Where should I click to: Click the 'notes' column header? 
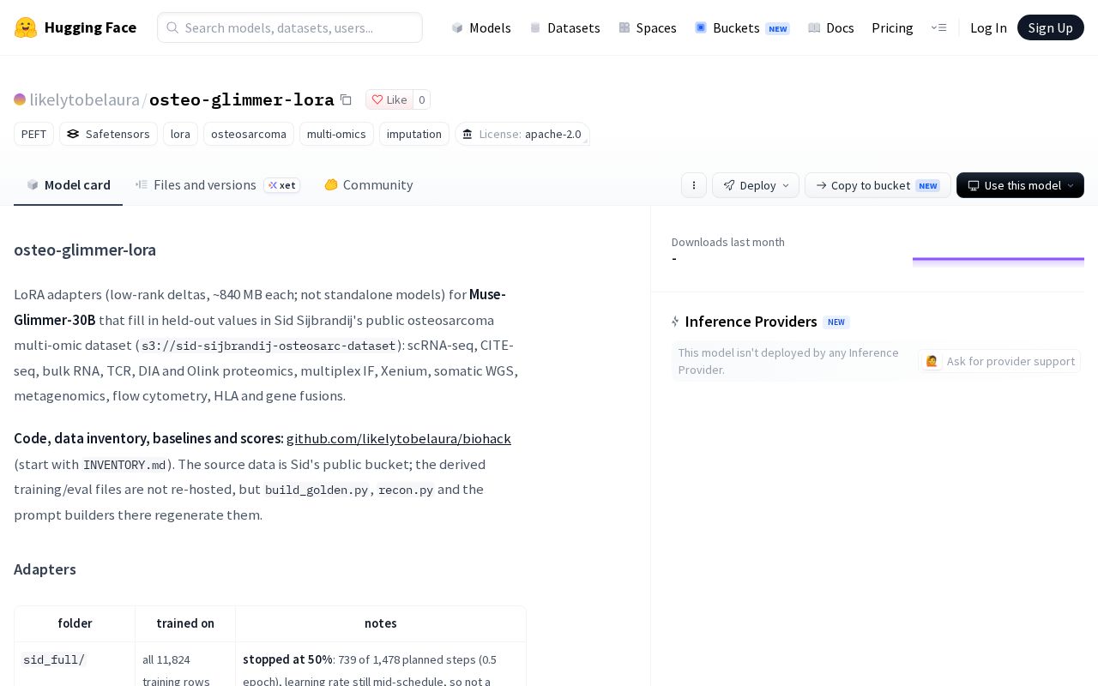click(x=381, y=623)
